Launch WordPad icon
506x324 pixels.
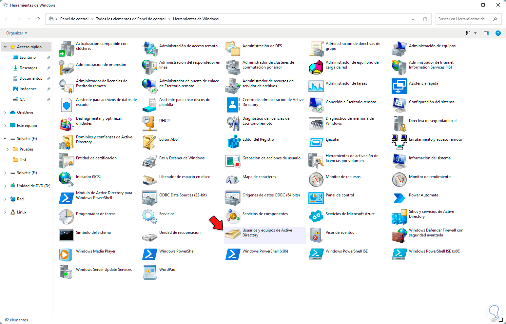click(x=150, y=272)
